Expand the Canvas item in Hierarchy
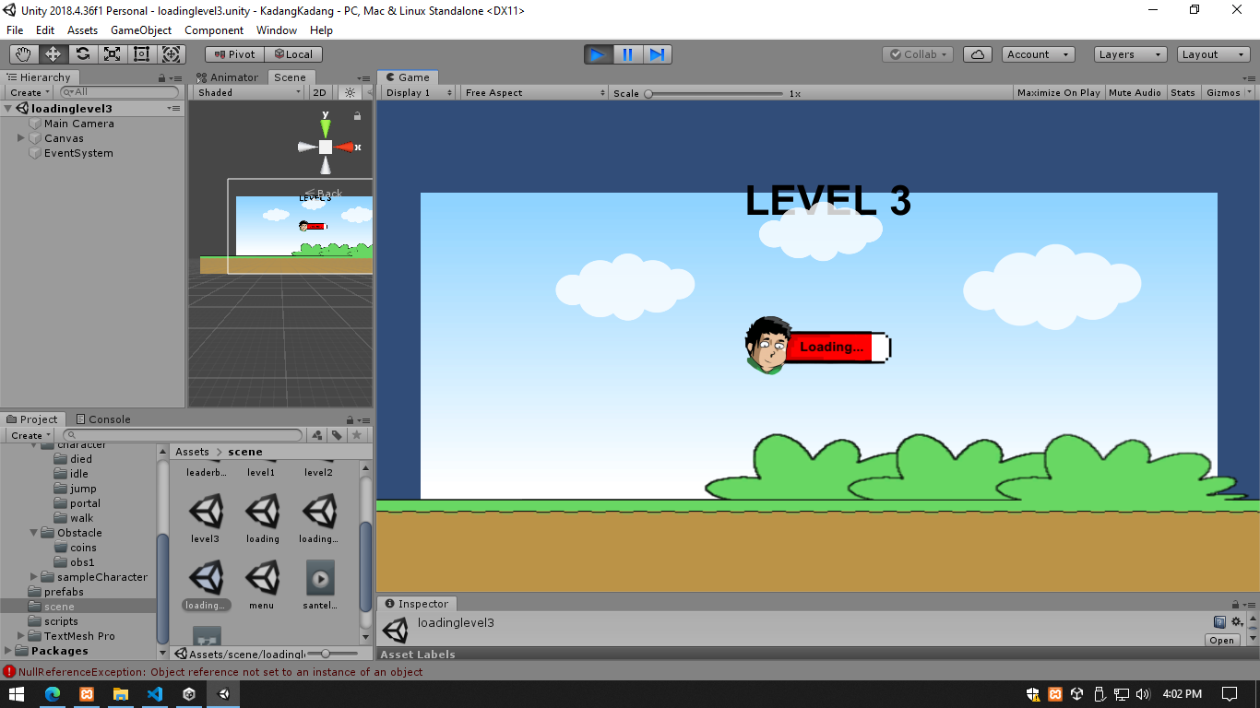1260x708 pixels. coord(18,137)
